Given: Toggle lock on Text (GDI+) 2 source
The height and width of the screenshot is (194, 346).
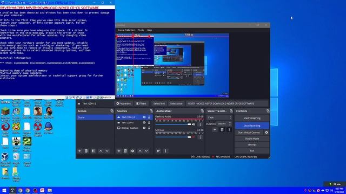Looking at the screenshot, I should tap(149, 117).
